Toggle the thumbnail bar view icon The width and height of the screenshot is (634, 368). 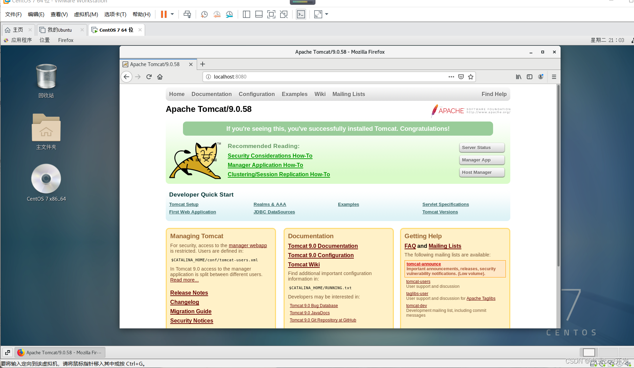(x=259, y=14)
